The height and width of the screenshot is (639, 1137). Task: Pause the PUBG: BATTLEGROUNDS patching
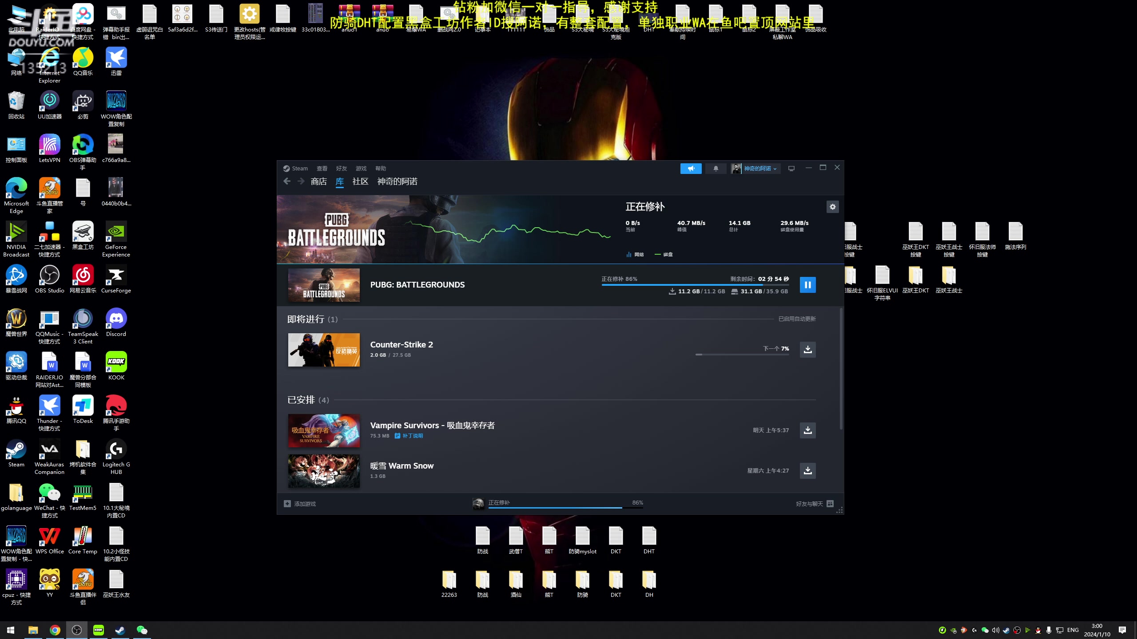(x=807, y=285)
